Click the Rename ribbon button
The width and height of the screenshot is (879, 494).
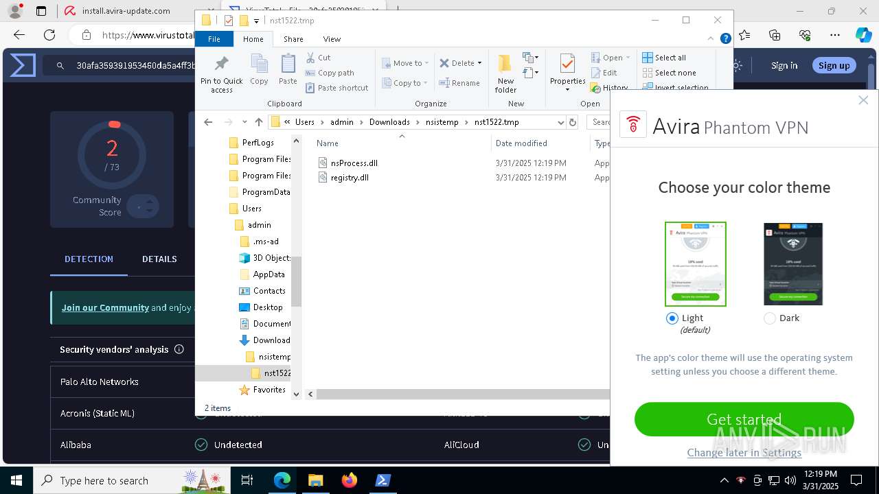tap(459, 83)
